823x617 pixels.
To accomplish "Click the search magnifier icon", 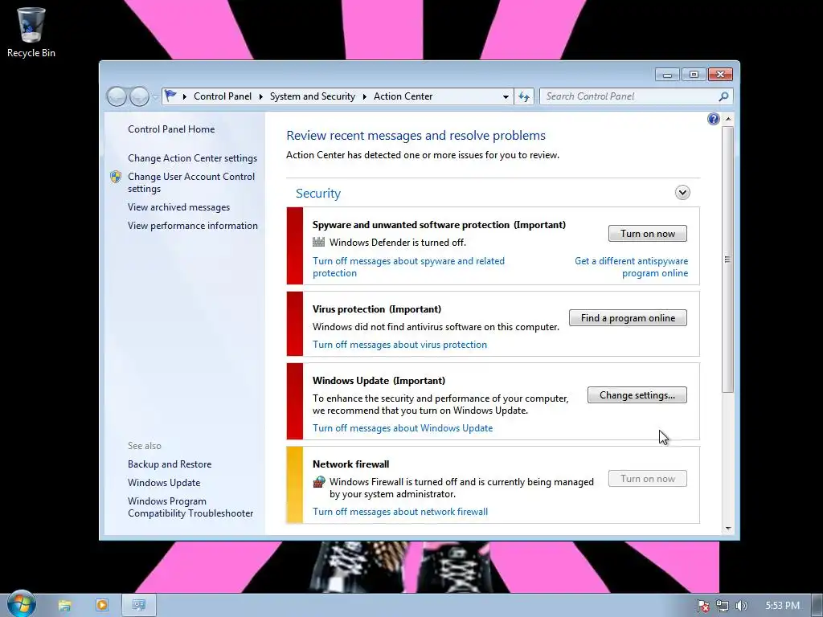I will pos(723,96).
